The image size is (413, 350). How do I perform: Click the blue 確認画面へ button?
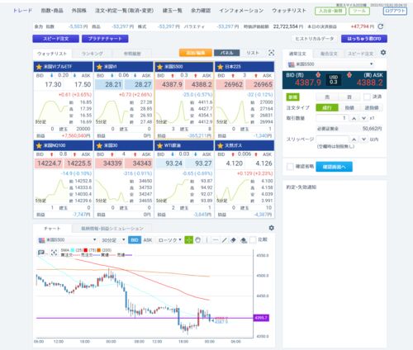[x=334, y=167]
